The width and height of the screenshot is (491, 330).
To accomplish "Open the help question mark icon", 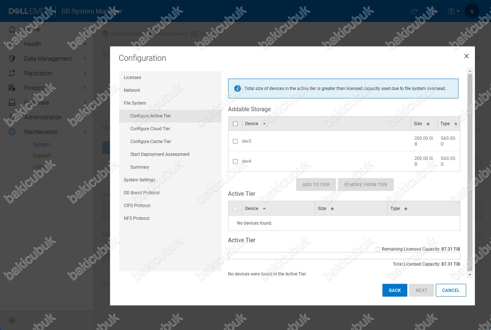I will [451, 11].
